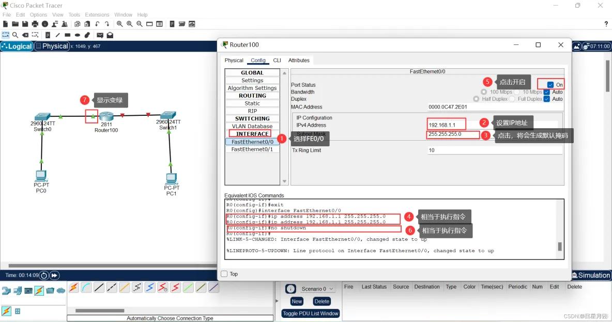The height and width of the screenshot is (322, 612).
Task: Select the 100 Mbps radio button
Action: 484,92
